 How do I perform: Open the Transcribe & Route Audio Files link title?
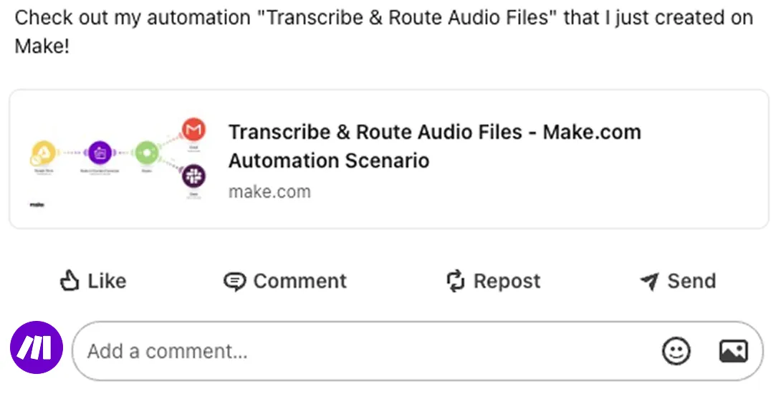434,146
